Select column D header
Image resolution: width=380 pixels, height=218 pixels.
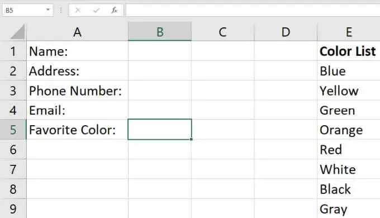click(286, 32)
